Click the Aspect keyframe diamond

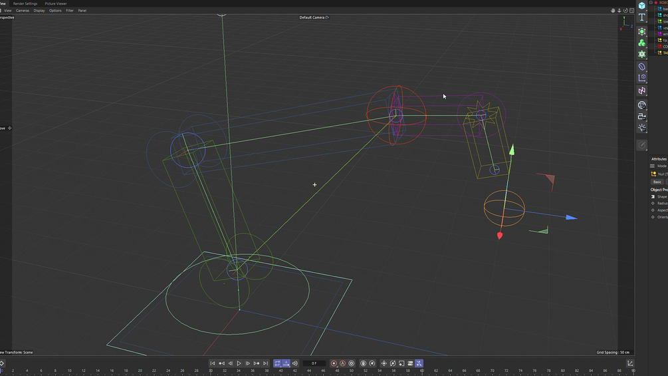653,210
